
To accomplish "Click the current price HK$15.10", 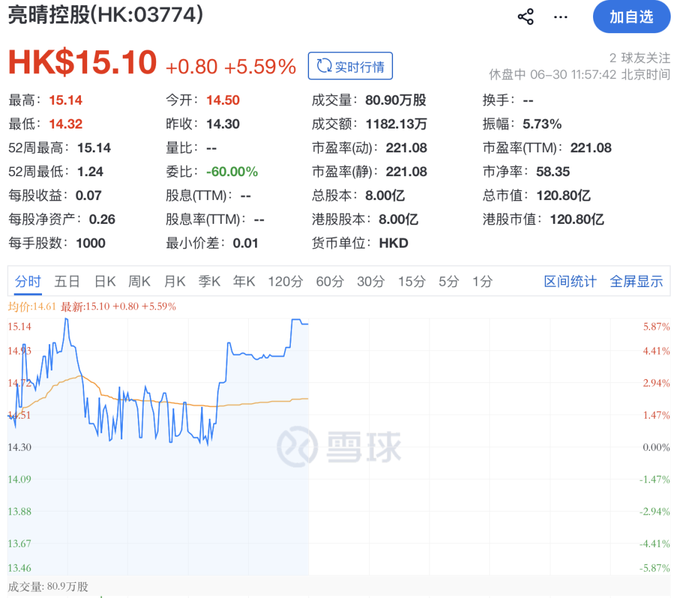I will pos(83,62).
